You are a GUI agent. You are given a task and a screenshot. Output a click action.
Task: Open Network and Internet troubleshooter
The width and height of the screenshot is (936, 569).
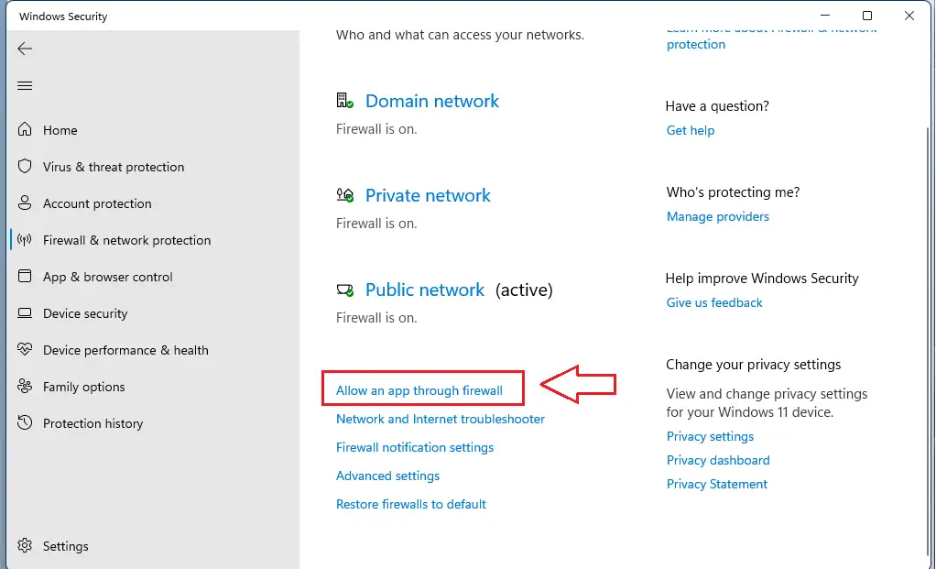coord(440,419)
